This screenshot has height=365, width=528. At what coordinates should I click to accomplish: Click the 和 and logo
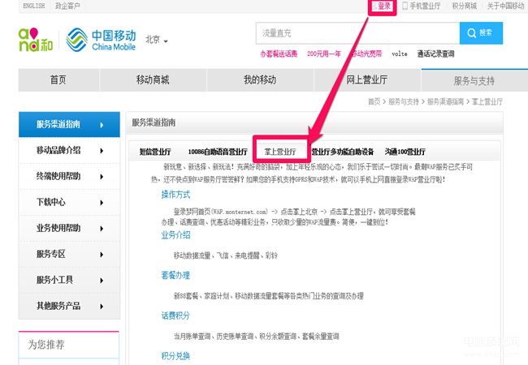(x=36, y=40)
